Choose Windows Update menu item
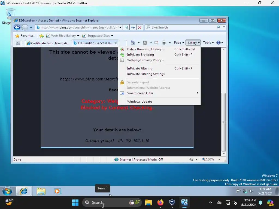This screenshot has height=209, width=279. [159, 102]
